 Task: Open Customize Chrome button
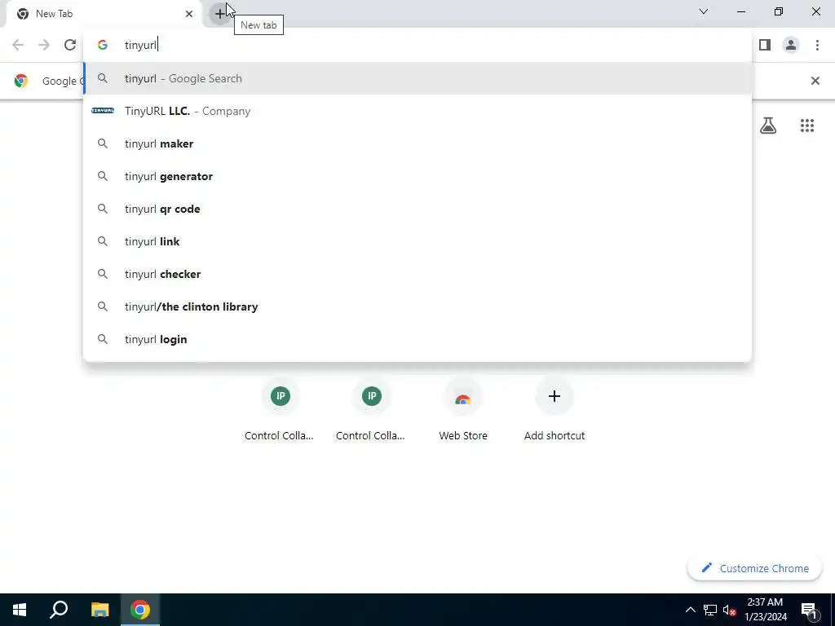pos(754,568)
